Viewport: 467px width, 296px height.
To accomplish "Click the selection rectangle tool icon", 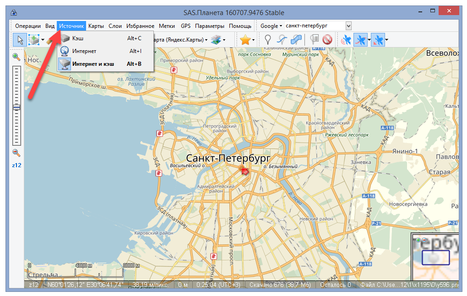I will coord(34,40).
